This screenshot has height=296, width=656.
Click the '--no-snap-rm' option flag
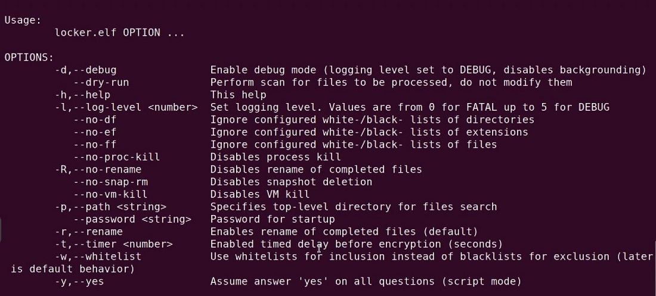click(x=110, y=182)
